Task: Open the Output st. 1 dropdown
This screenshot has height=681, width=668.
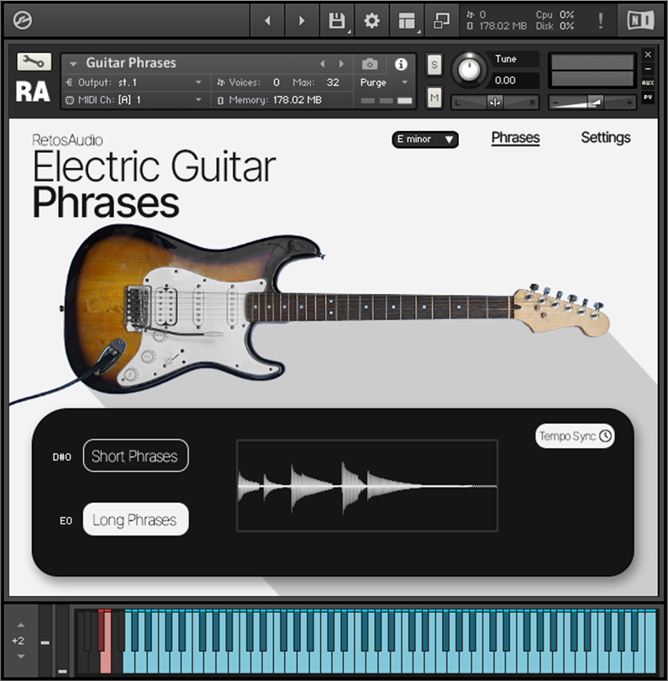Action: point(134,82)
